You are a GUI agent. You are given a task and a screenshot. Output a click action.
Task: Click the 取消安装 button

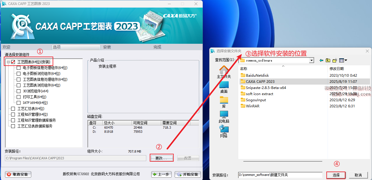(18, 174)
